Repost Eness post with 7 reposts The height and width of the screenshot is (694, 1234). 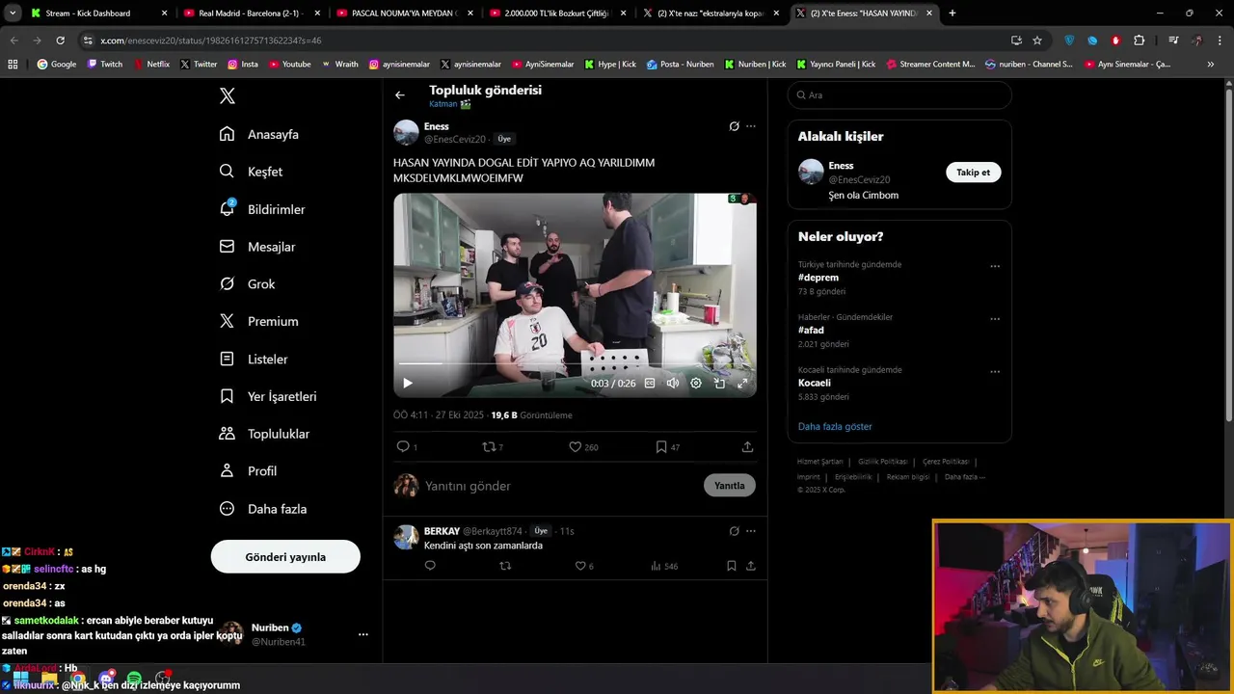pyautogui.click(x=492, y=446)
